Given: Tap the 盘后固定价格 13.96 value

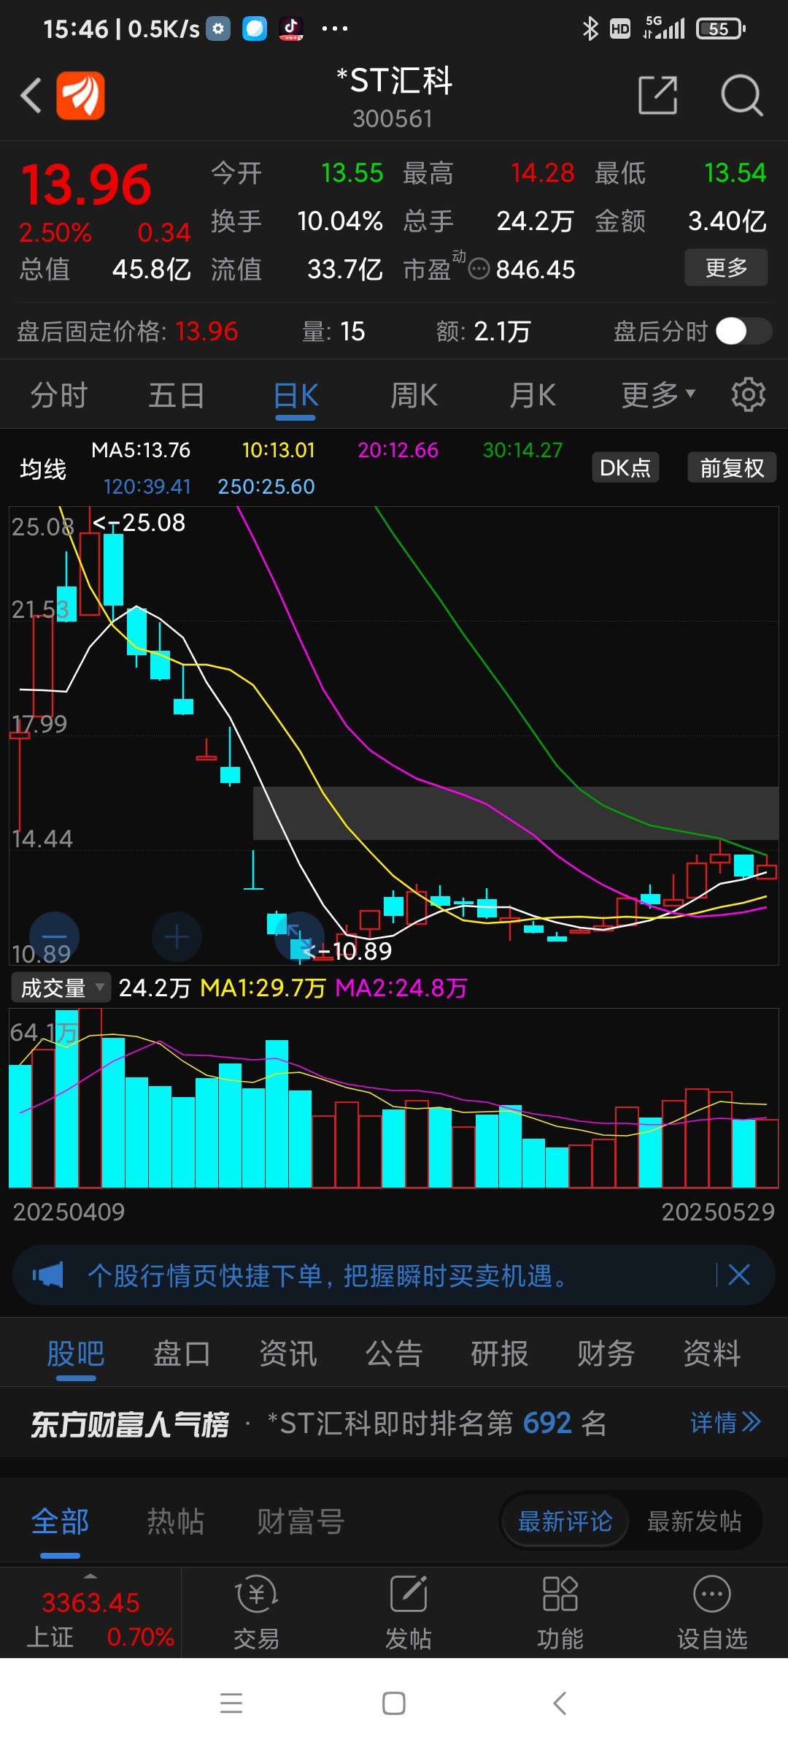Looking at the screenshot, I should [x=206, y=331].
